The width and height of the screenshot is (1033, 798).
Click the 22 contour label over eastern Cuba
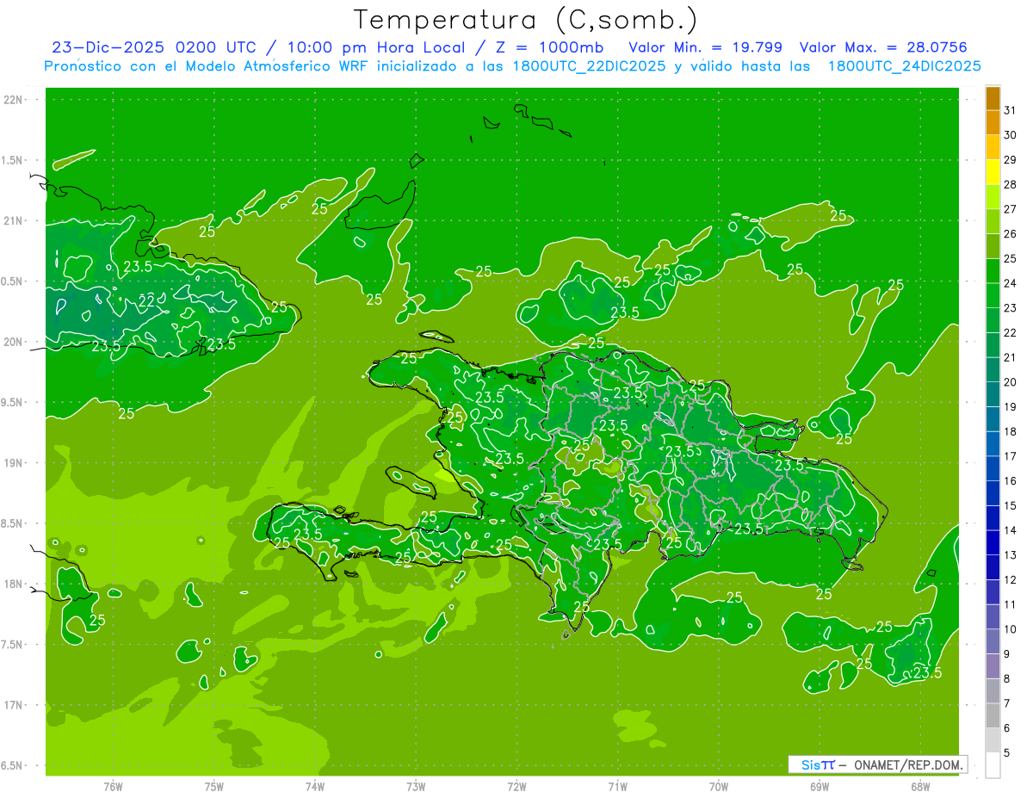[147, 300]
